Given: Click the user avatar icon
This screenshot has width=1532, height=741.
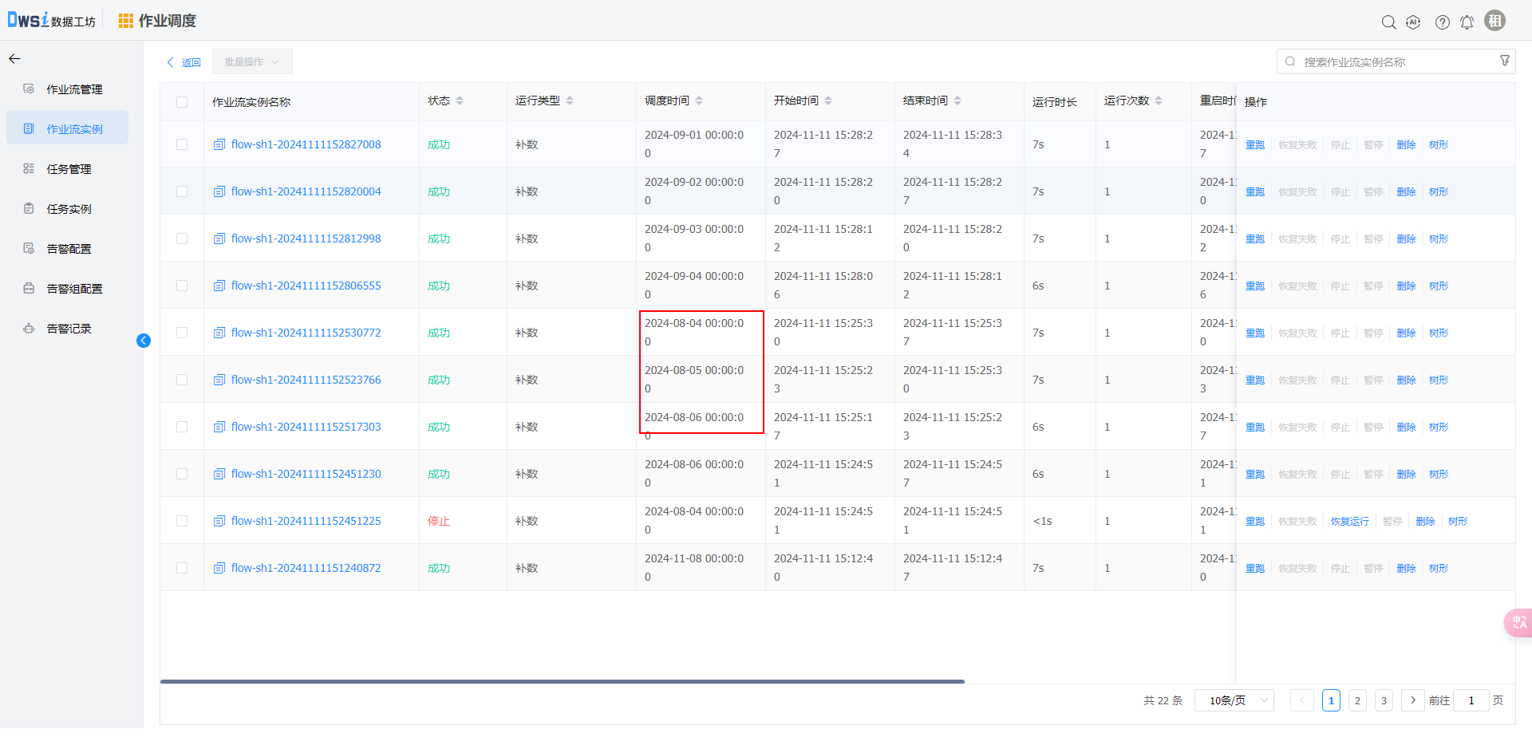Looking at the screenshot, I should pos(1494,21).
